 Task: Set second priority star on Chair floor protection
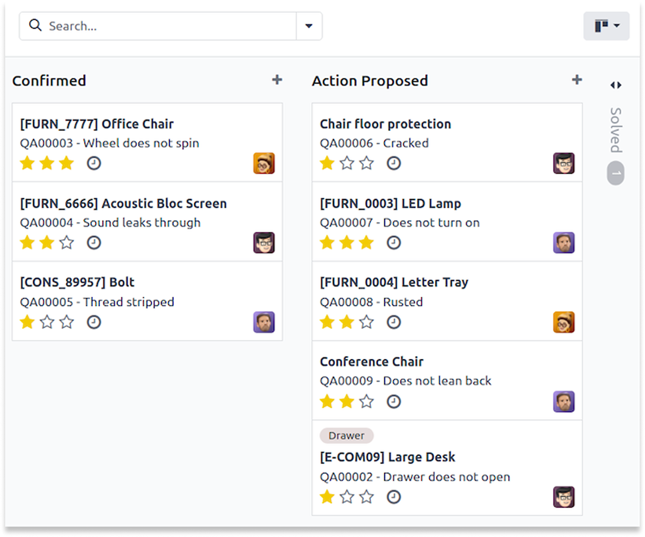tap(347, 163)
